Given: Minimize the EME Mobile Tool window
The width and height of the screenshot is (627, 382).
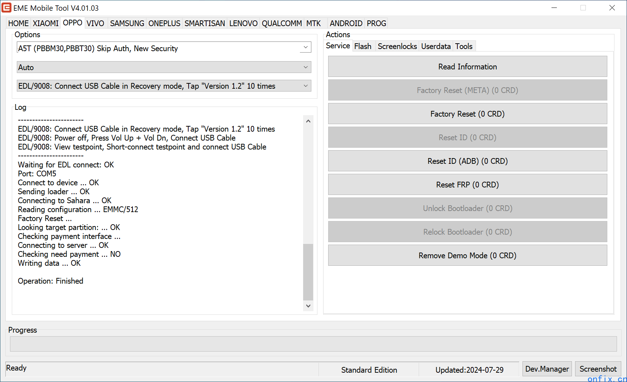Looking at the screenshot, I should point(554,8).
